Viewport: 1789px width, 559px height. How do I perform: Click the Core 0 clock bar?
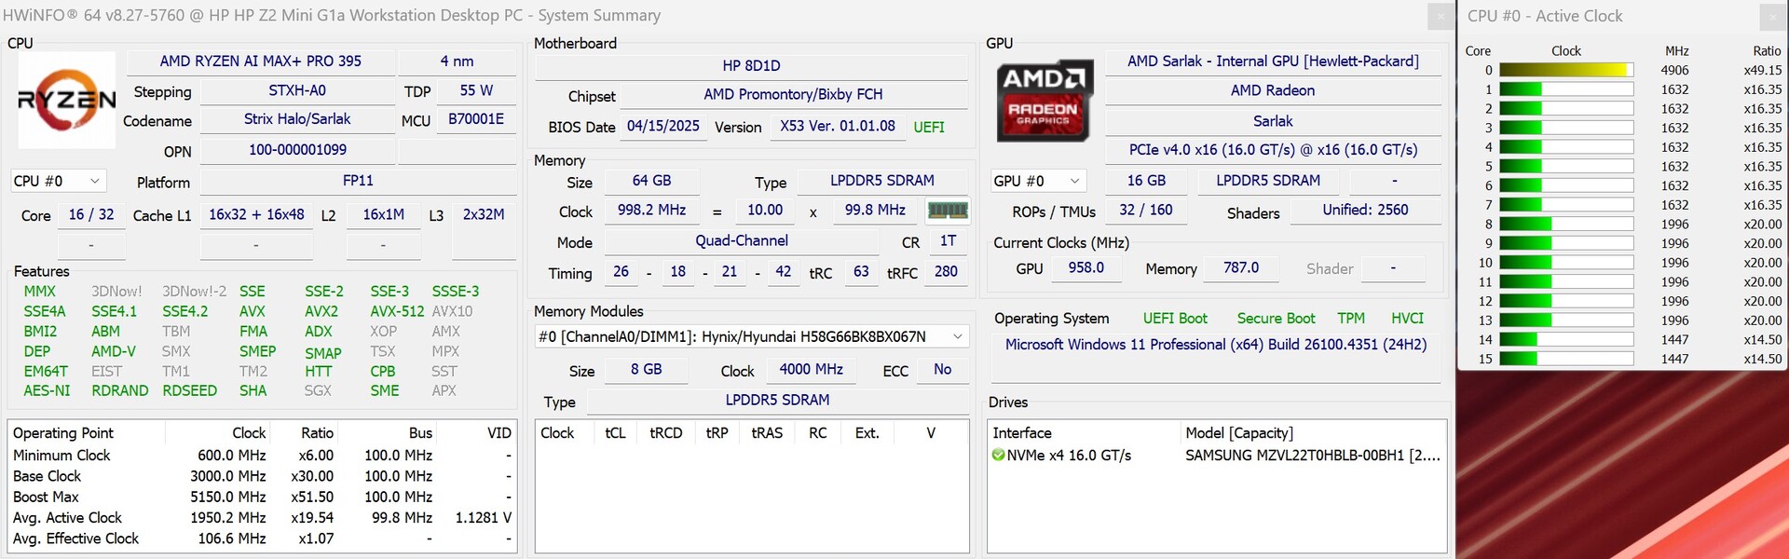pyautogui.click(x=1566, y=70)
